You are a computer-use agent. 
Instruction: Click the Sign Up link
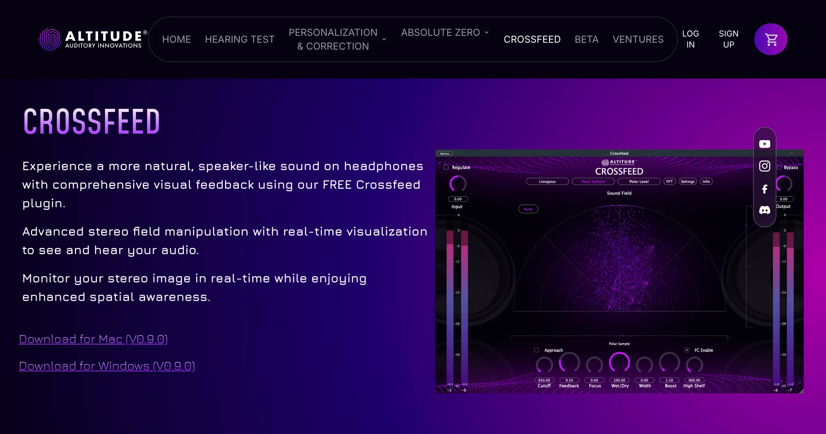(x=729, y=39)
